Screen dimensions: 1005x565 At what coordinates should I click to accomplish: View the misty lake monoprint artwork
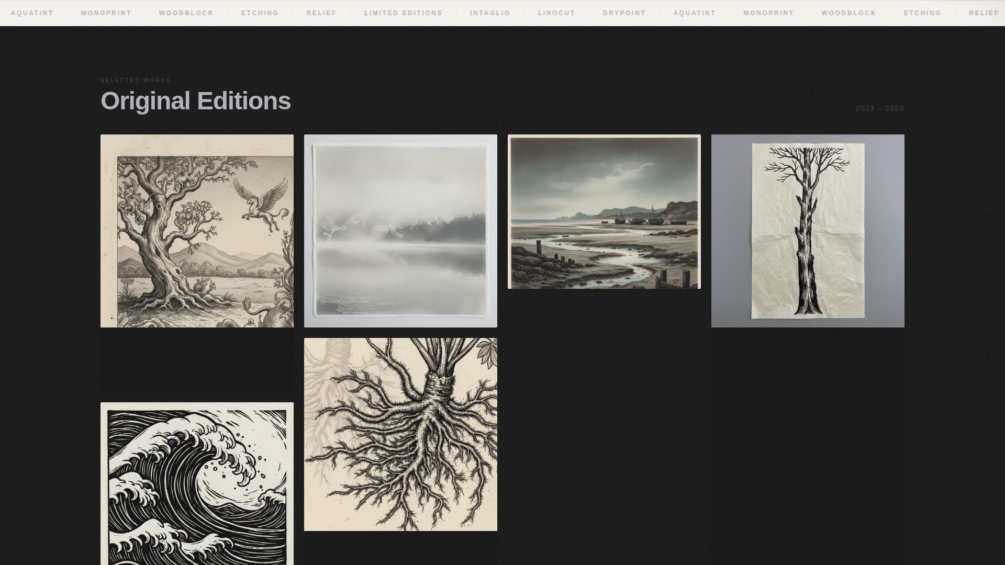tap(400, 230)
